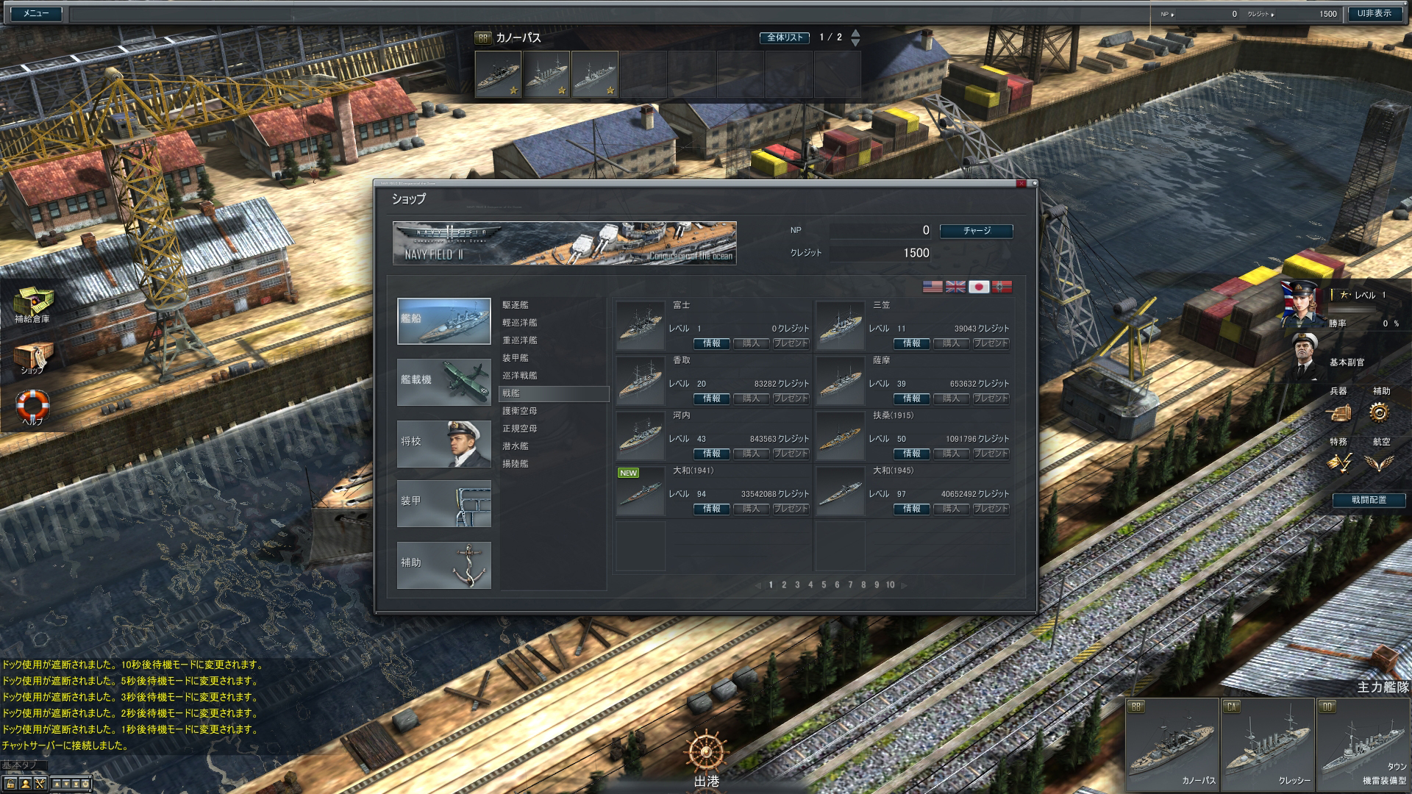
Task: Select the British flag nation filter
Action: coord(955,287)
